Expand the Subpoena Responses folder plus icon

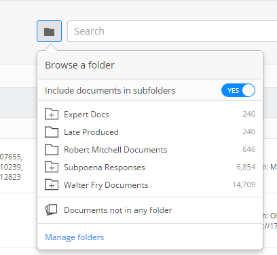(52, 167)
